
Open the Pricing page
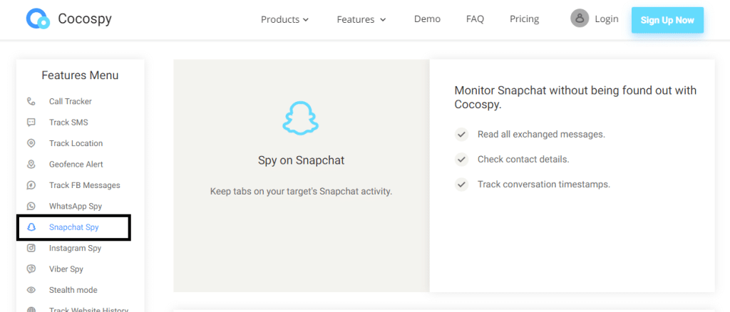[524, 19]
